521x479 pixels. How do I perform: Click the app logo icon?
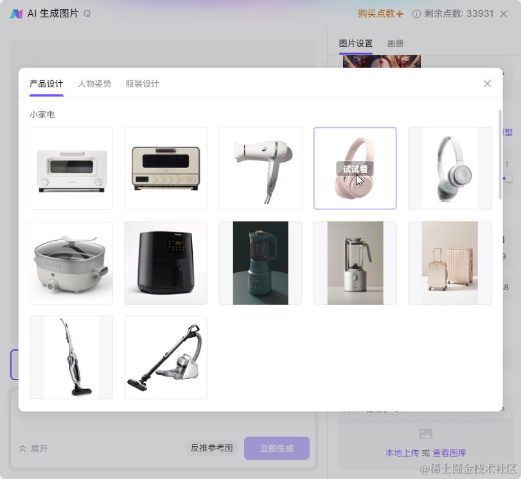(16, 13)
